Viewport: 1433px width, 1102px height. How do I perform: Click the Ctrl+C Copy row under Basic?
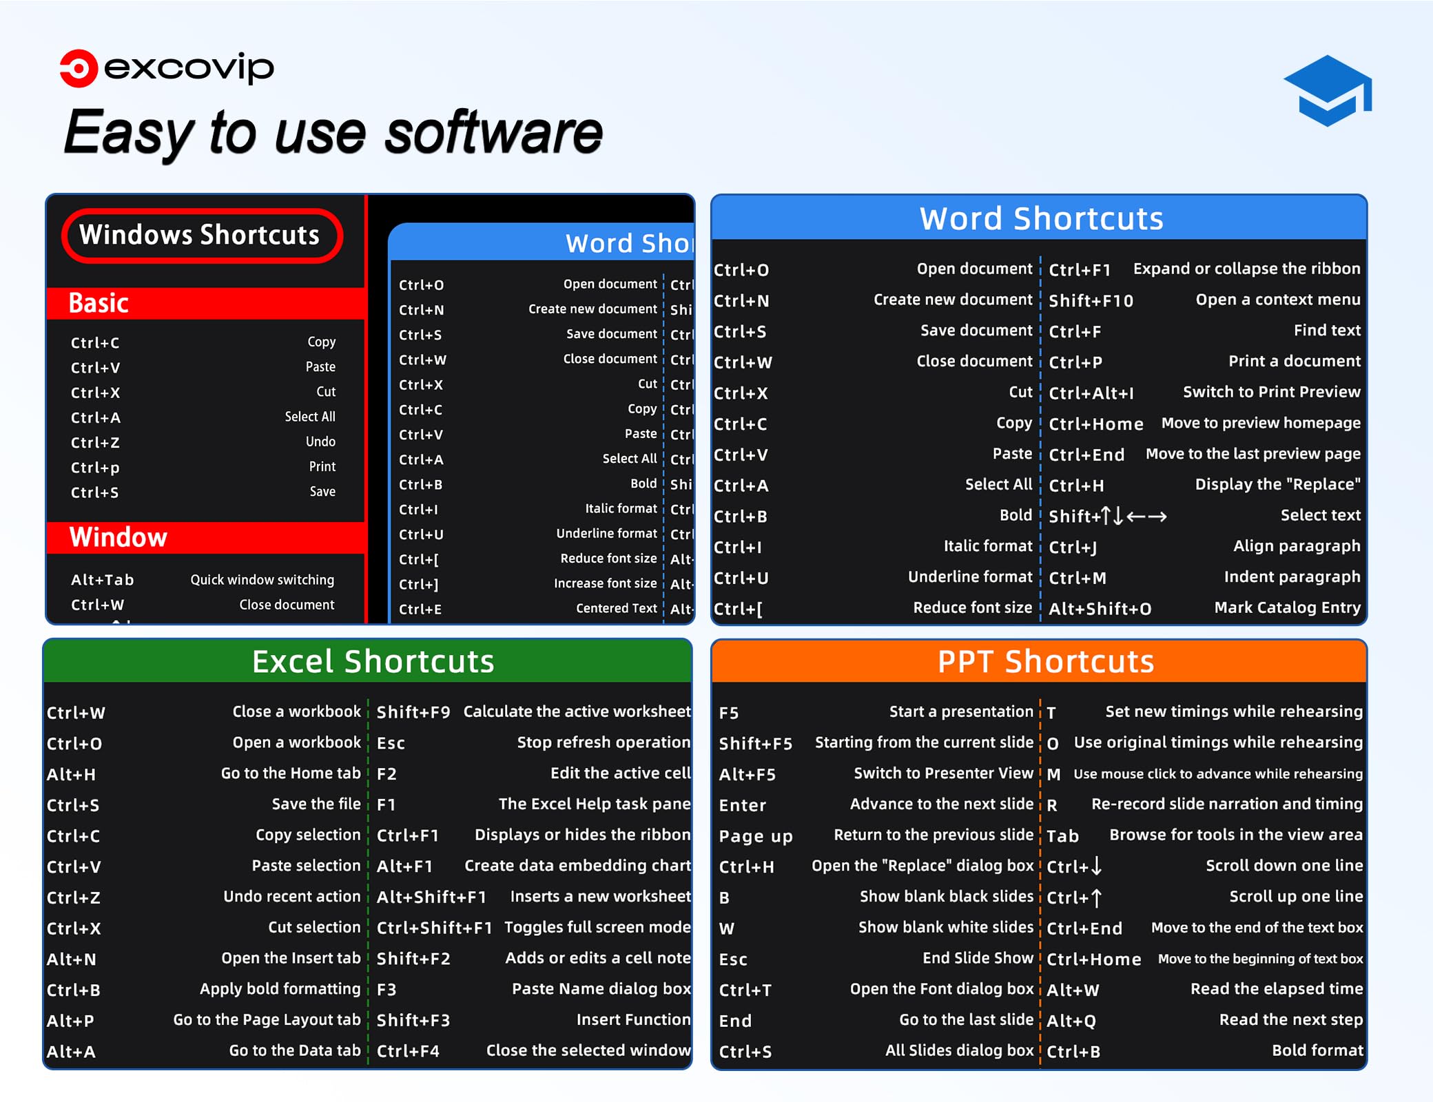coord(203,342)
